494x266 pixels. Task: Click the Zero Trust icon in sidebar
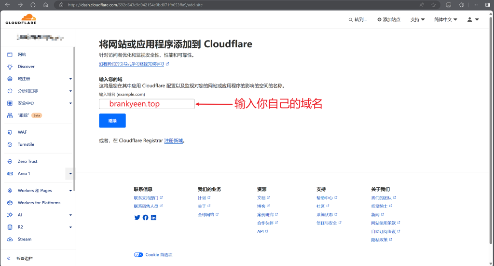pos(10,161)
